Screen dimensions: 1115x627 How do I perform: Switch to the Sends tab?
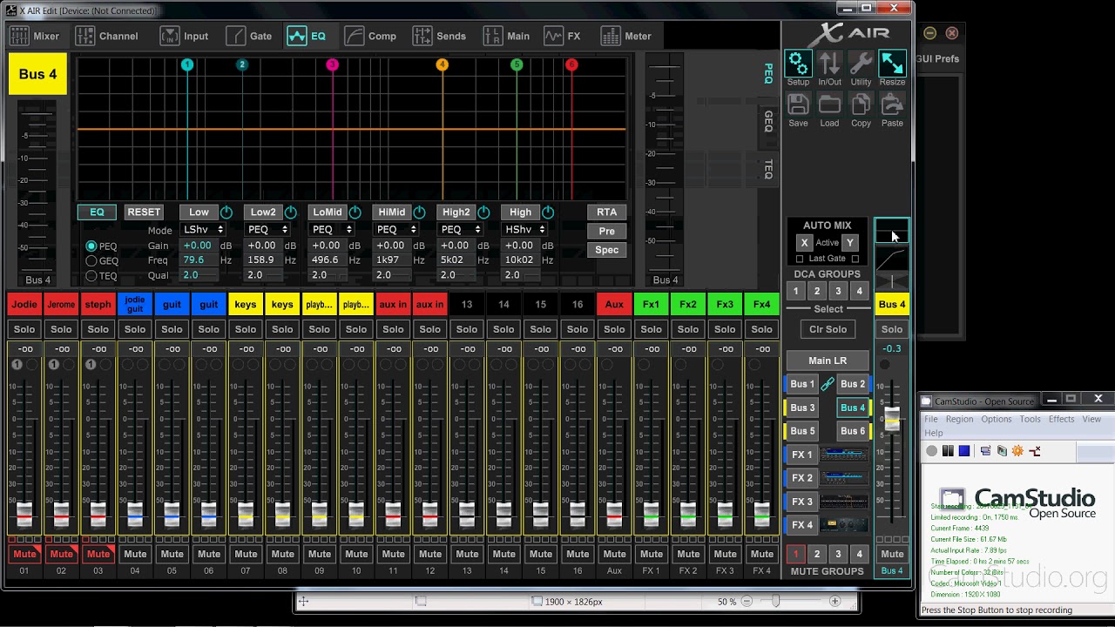click(440, 37)
